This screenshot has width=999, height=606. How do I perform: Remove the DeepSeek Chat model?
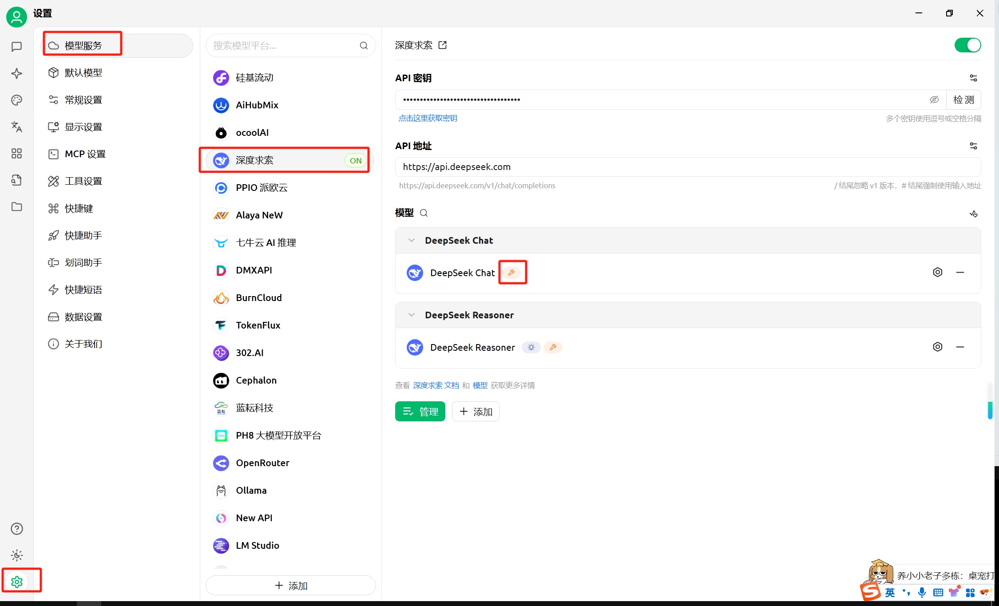pos(960,272)
